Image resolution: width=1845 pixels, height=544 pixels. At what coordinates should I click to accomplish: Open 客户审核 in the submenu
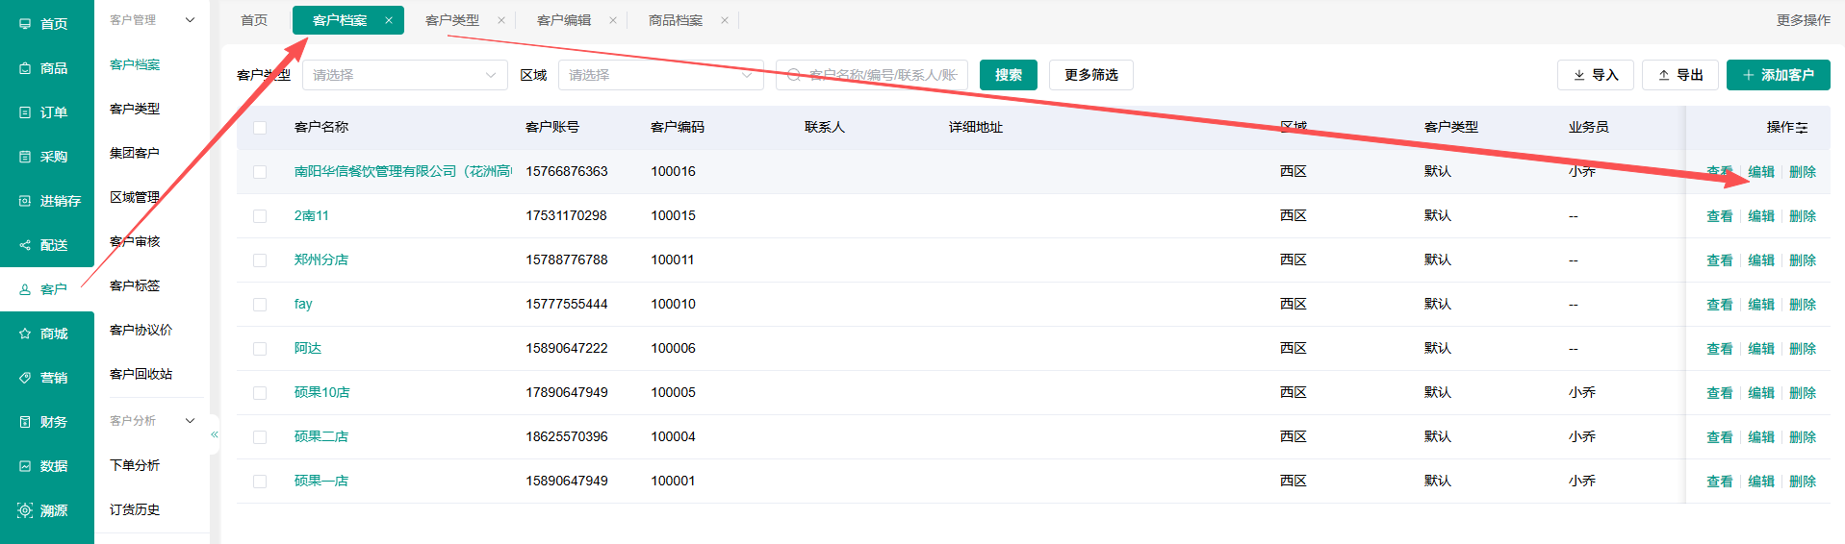(x=135, y=241)
